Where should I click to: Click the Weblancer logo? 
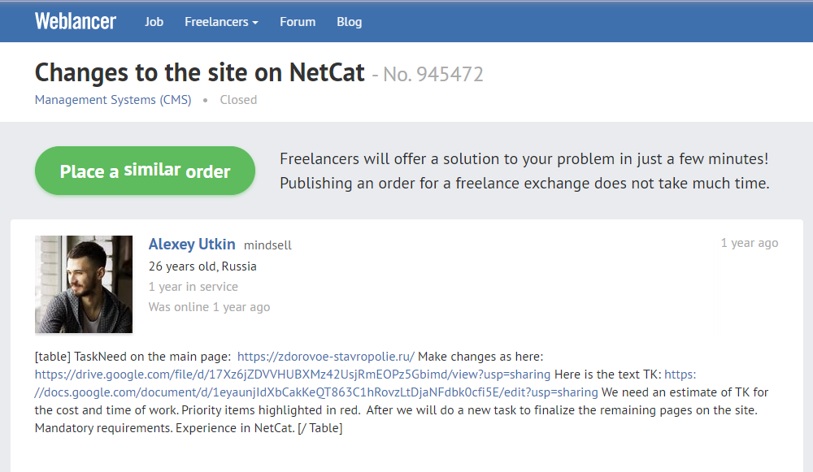pyautogui.click(x=76, y=21)
